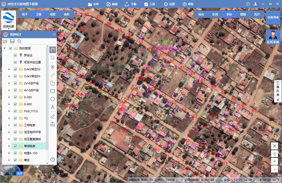The width and height of the screenshot is (282, 183).
Task: Expand the 4x16进户线 folder
Action: [9, 90]
